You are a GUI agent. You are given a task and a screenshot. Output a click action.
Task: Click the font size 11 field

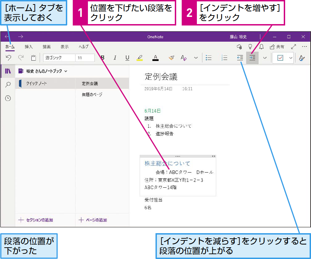(x=85, y=58)
